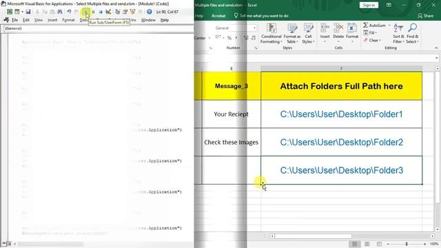The image size is (441, 248).
Task: Click the Find binoculars icon in VBA toolbar
Action: click(60, 12)
